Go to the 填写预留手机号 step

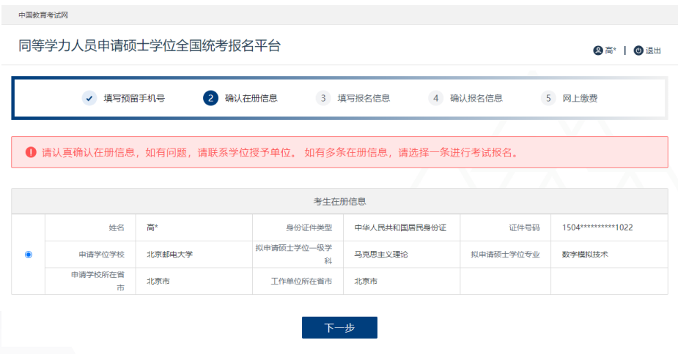[133, 98]
